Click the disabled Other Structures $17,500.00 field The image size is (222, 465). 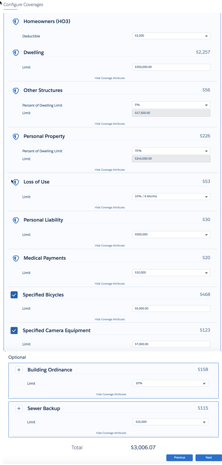pos(171,113)
